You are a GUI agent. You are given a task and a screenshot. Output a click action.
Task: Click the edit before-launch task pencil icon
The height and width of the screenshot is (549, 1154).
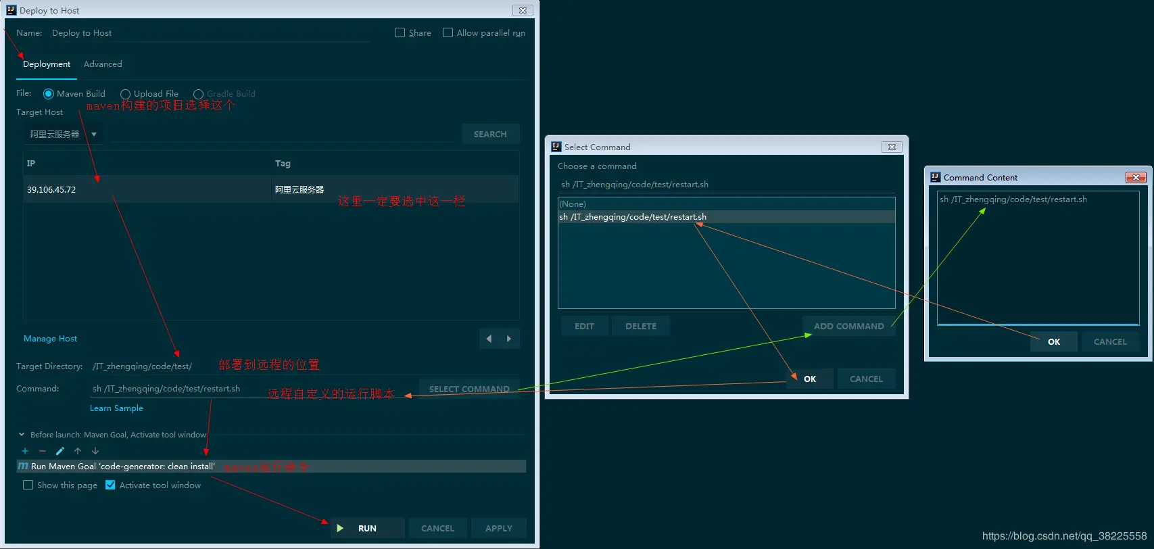(60, 451)
